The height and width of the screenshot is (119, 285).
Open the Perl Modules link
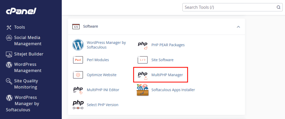pyautogui.click(x=98, y=60)
